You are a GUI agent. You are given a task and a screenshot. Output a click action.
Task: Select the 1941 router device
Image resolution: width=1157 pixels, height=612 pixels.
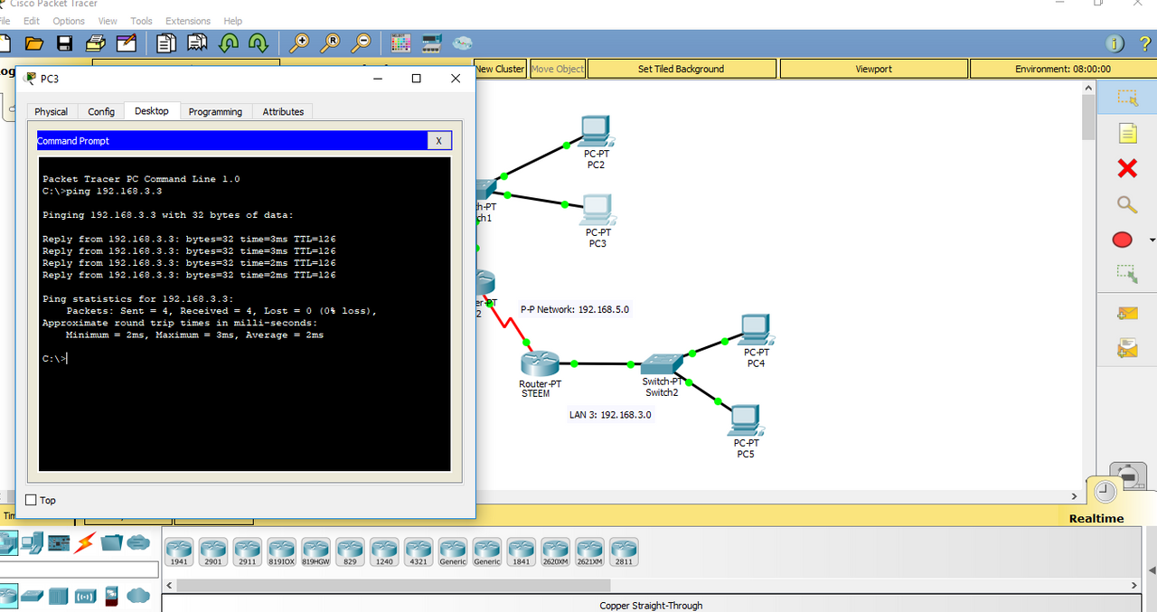[x=179, y=552]
